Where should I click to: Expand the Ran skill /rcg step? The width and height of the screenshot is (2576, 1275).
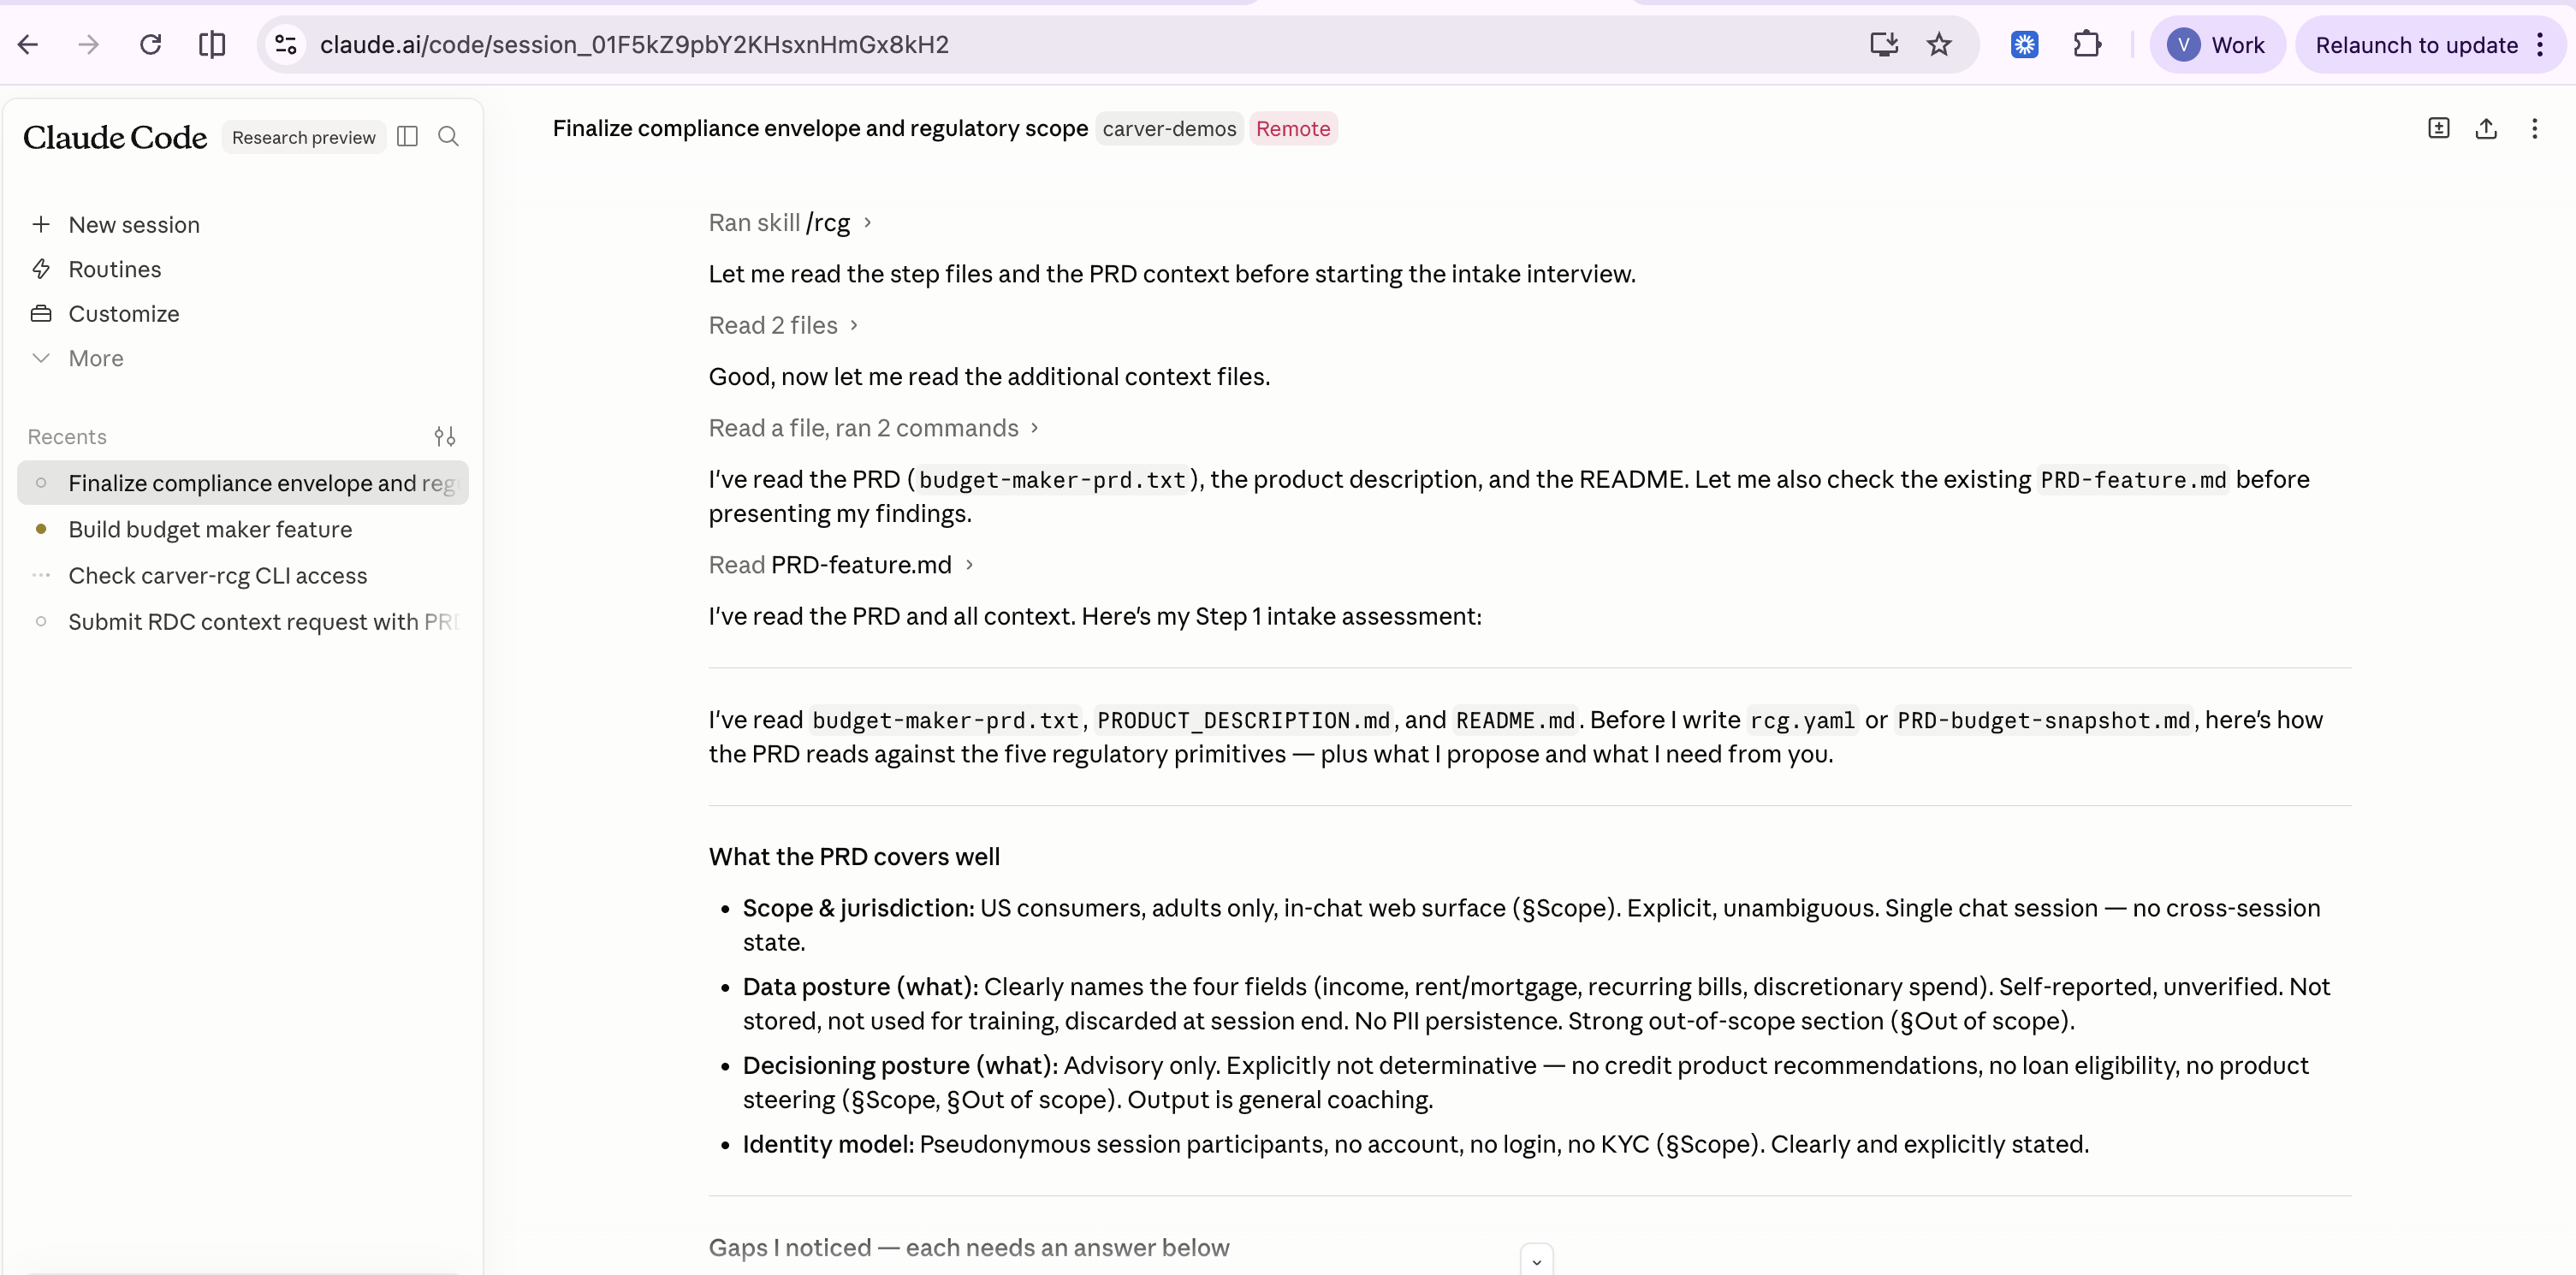coord(790,223)
